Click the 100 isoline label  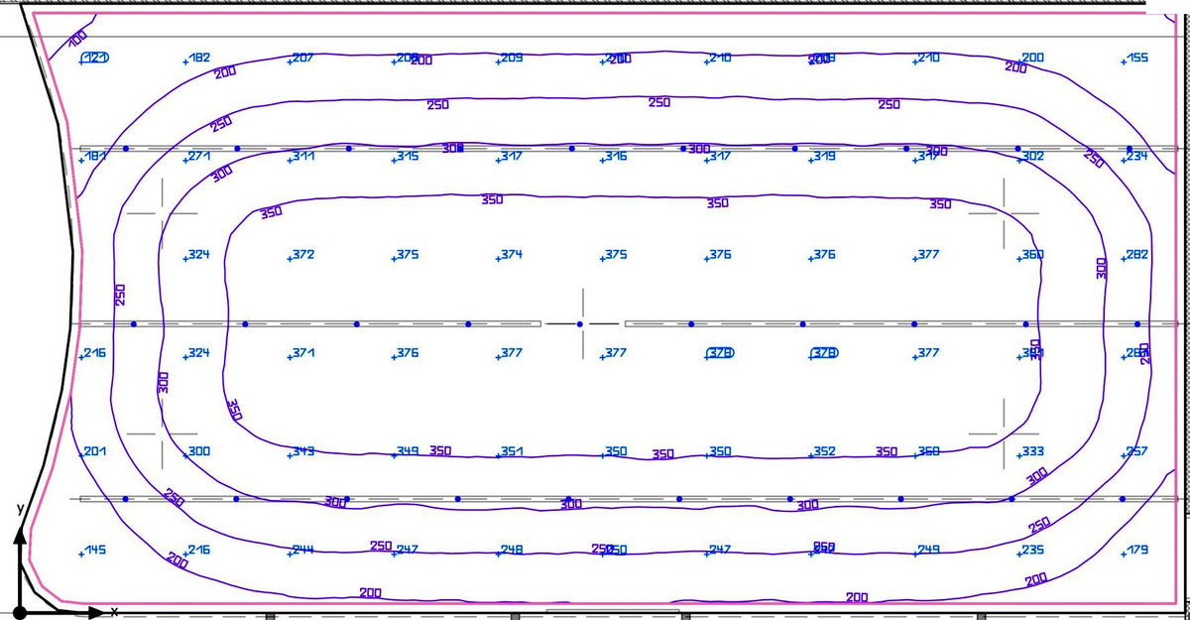(x=78, y=39)
